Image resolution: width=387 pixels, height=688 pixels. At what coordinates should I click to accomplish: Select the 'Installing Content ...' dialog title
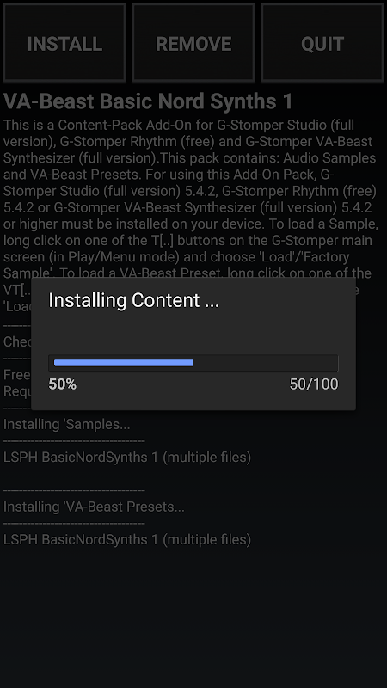(134, 300)
